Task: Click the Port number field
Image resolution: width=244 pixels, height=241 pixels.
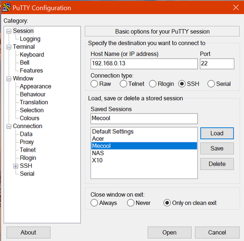Action: (x=217, y=64)
